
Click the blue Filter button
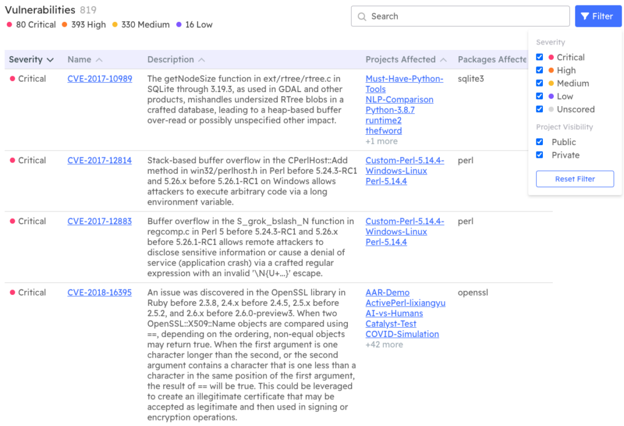pyautogui.click(x=598, y=16)
